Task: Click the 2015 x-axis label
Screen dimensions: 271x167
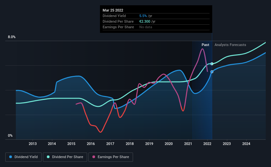Action: (71, 144)
